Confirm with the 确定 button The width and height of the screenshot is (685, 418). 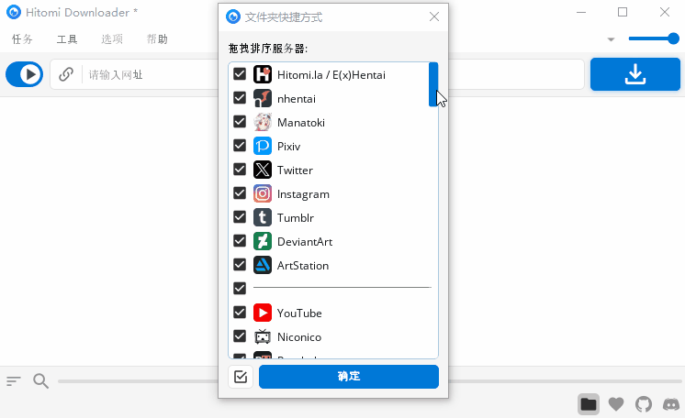tap(349, 377)
